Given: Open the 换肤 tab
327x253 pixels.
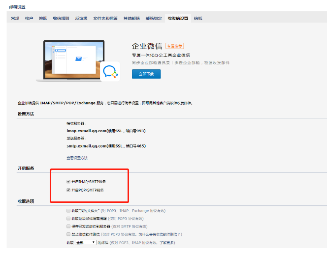Looking at the screenshot, I should point(43,18).
